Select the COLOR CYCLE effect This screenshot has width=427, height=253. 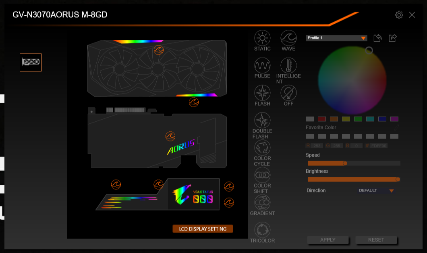262,148
